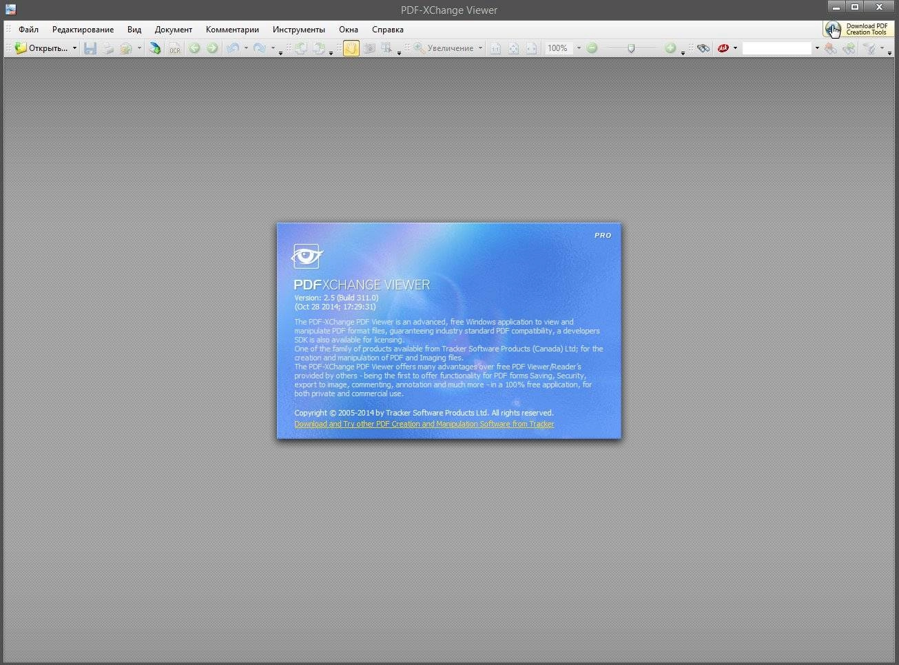Click the find previous icon
Viewport: 899px width, 665px height.
831,48
